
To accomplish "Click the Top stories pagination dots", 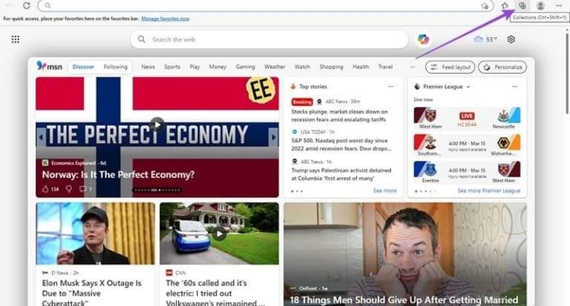I will (x=297, y=191).
